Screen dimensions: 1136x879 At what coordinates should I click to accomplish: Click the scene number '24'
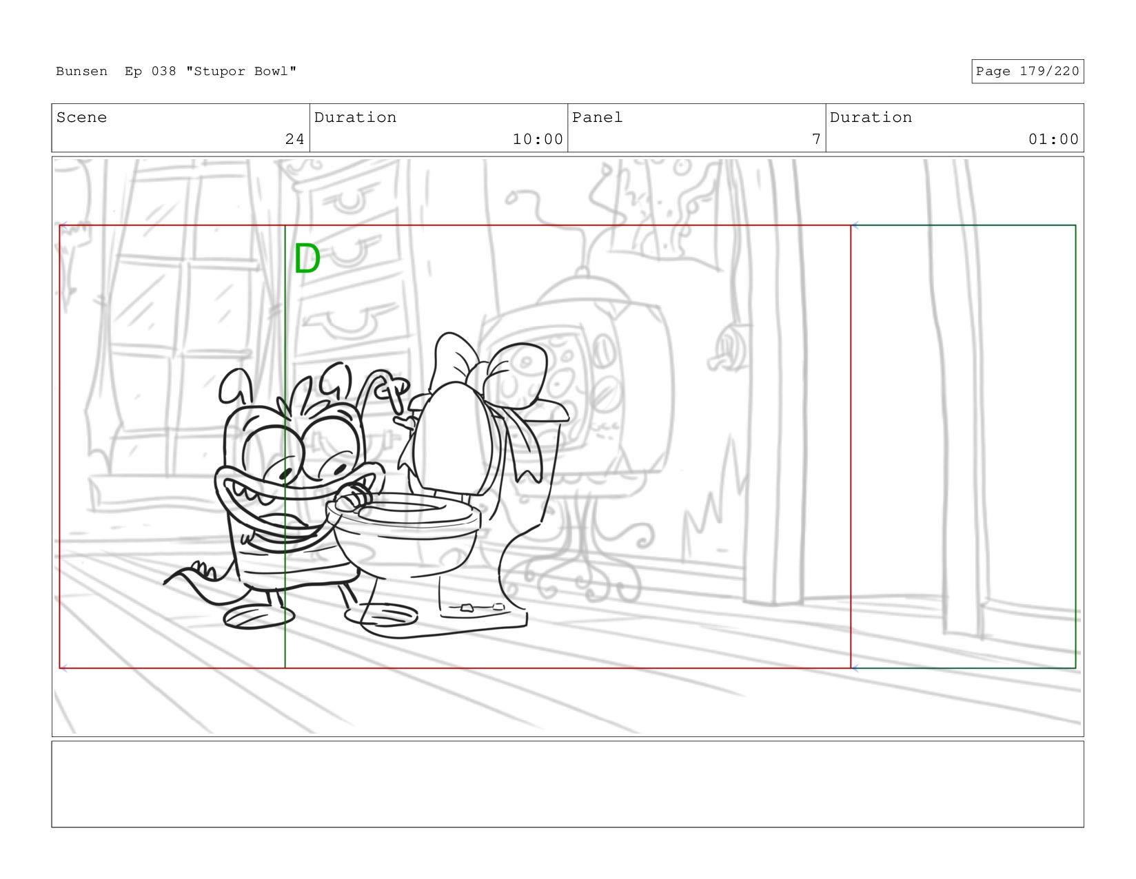pyautogui.click(x=294, y=139)
